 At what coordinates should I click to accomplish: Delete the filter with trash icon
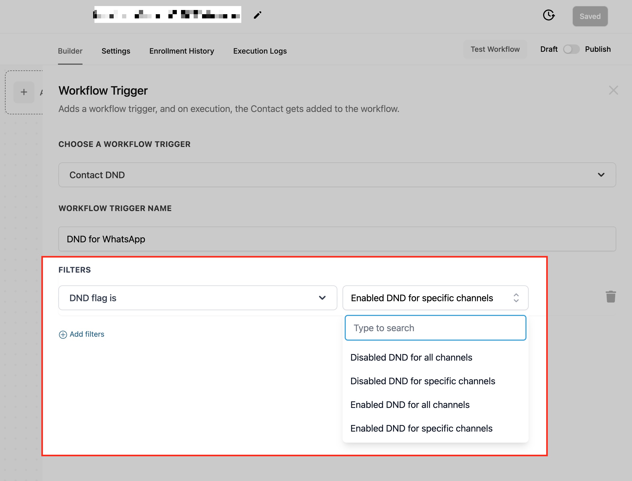pos(610,296)
